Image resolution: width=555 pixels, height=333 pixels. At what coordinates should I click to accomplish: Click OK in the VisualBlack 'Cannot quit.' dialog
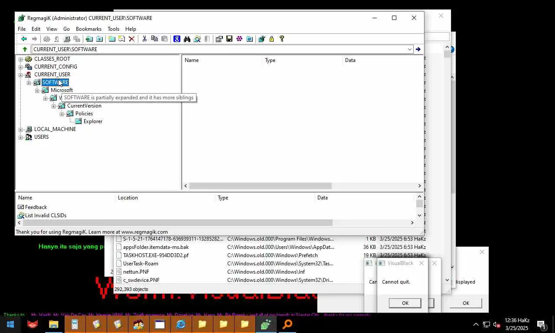point(405,303)
